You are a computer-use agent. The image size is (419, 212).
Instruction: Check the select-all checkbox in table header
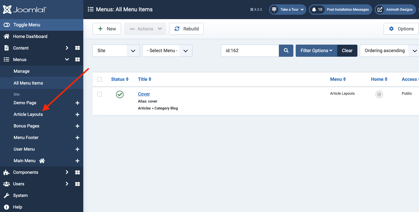[x=100, y=79]
